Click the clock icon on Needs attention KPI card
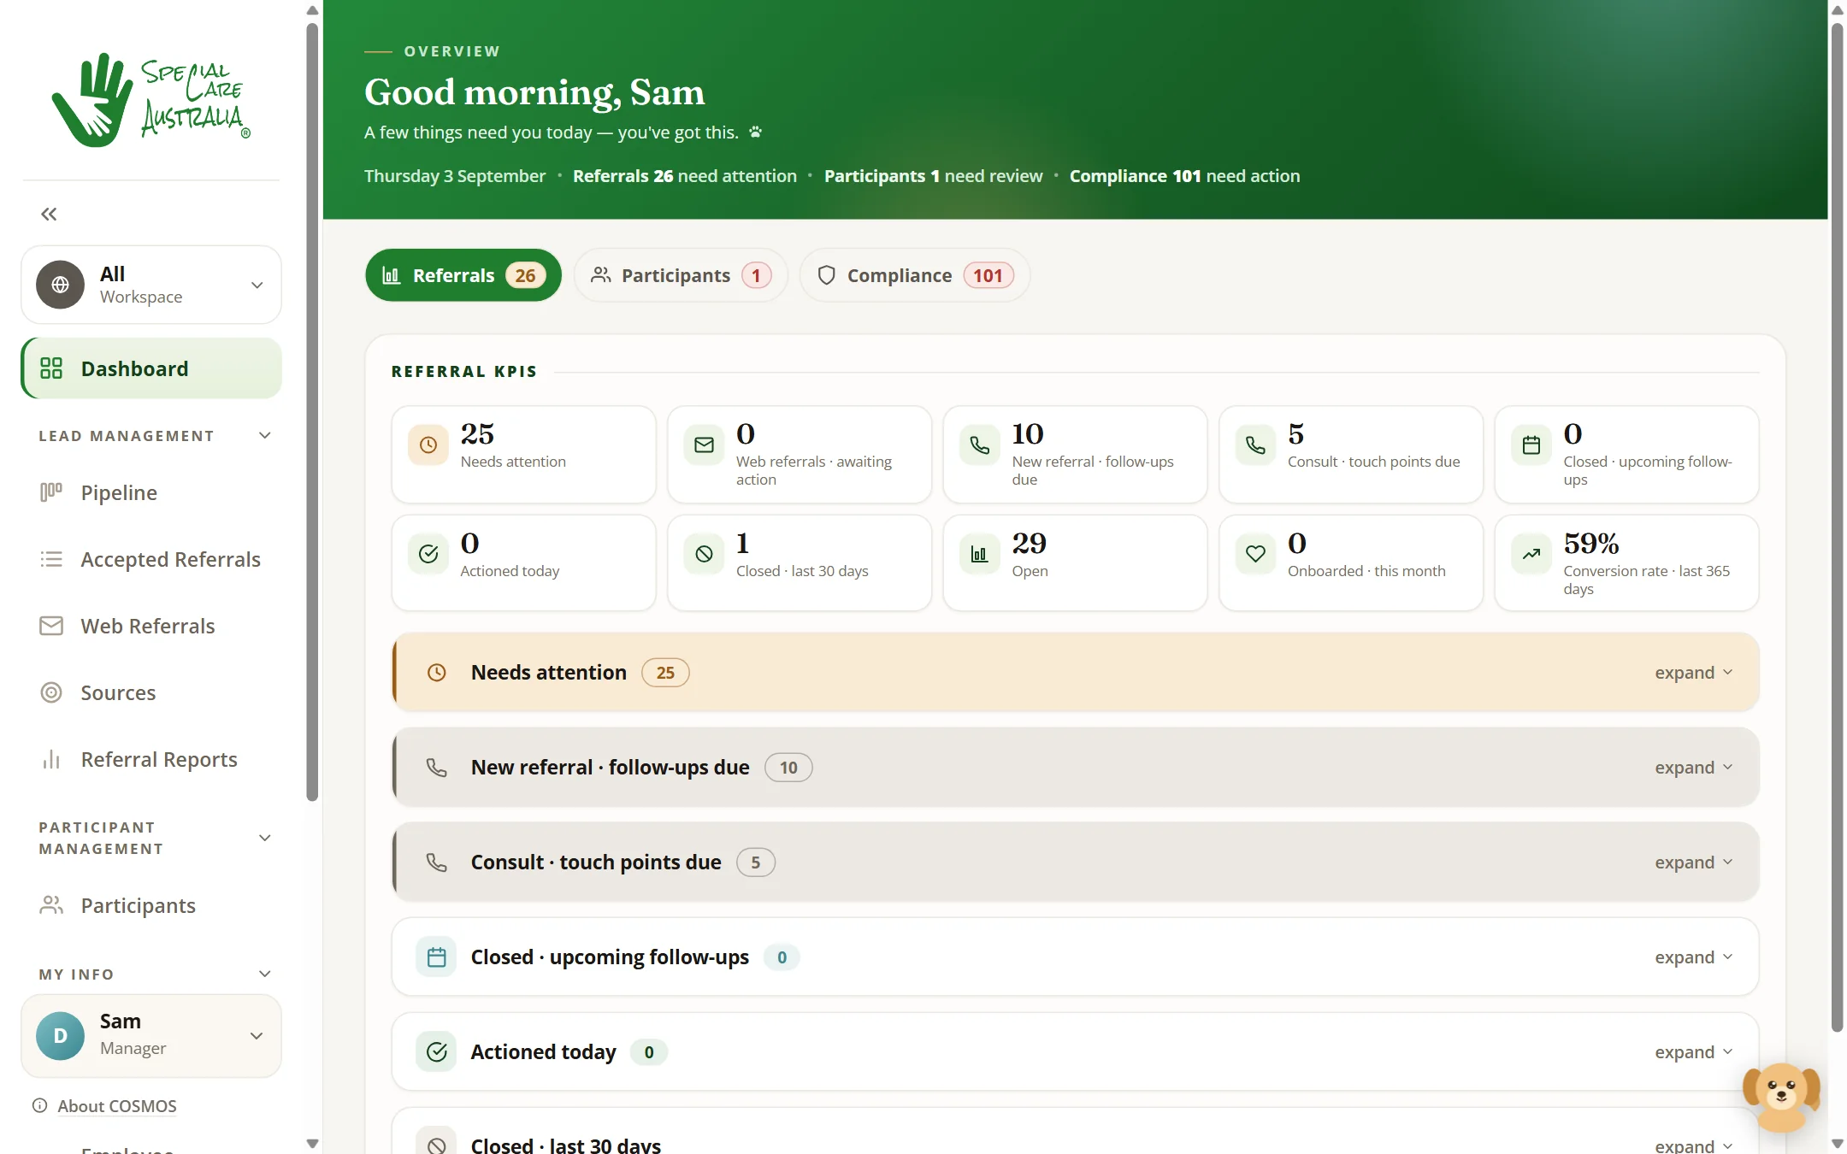This screenshot has height=1154, width=1847. [x=428, y=445]
